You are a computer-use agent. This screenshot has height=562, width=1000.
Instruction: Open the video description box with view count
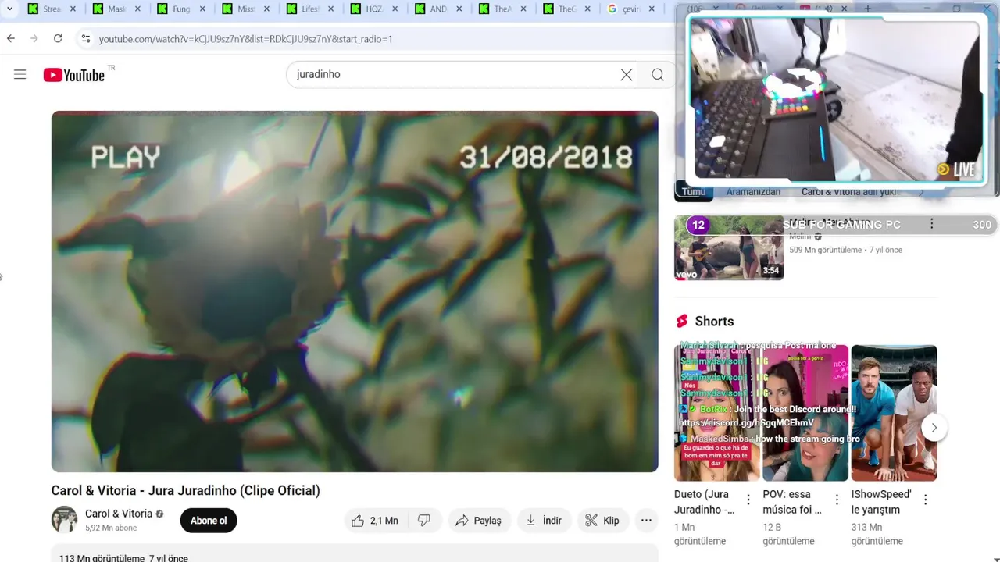(355, 553)
